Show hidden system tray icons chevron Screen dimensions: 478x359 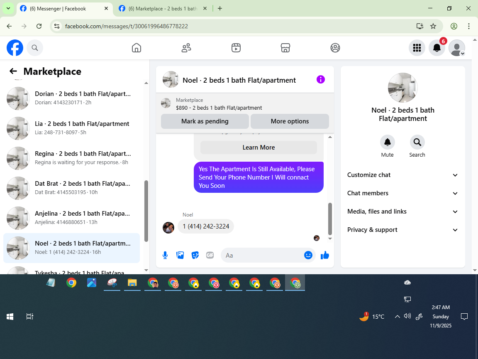397,317
